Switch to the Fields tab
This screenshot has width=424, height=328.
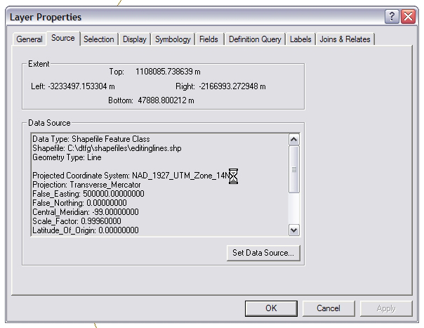(x=209, y=39)
